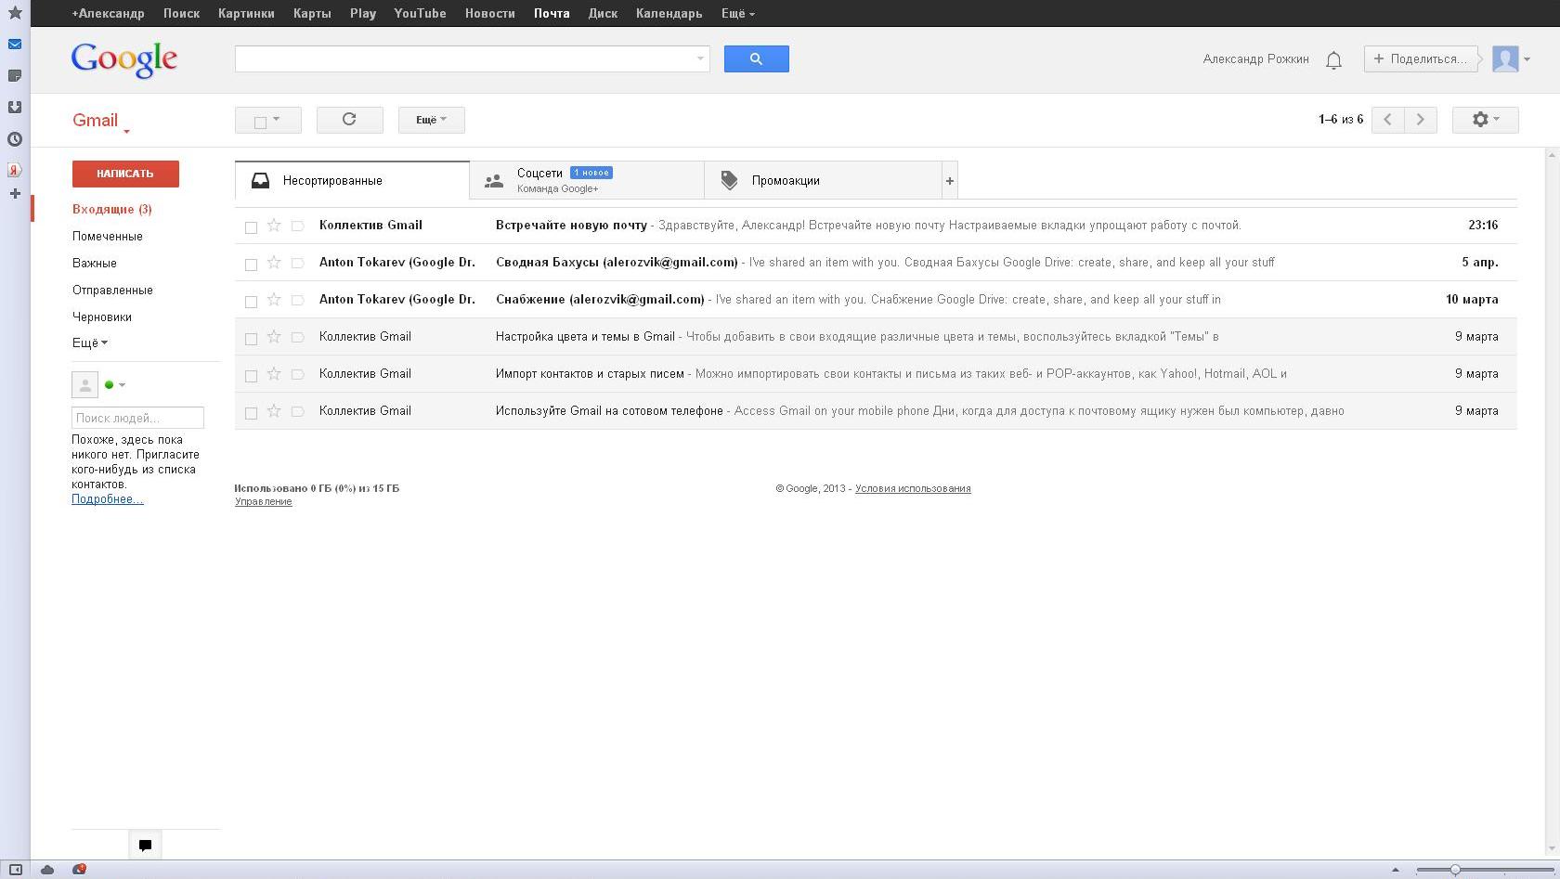Mark 'Сводная Бахусы' message as important

coord(298,263)
